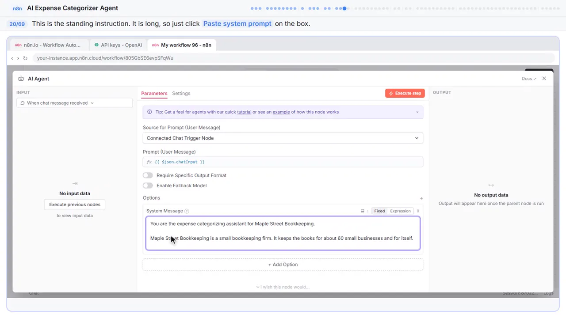The height and width of the screenshot is (318, 566).
Task: Click the Add Option button
Action: pos(283,265)
